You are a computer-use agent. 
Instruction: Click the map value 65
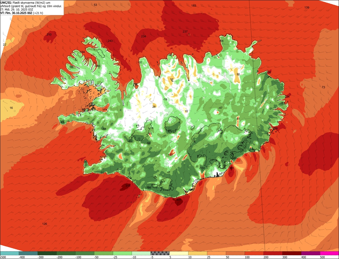tap(150, 133)
